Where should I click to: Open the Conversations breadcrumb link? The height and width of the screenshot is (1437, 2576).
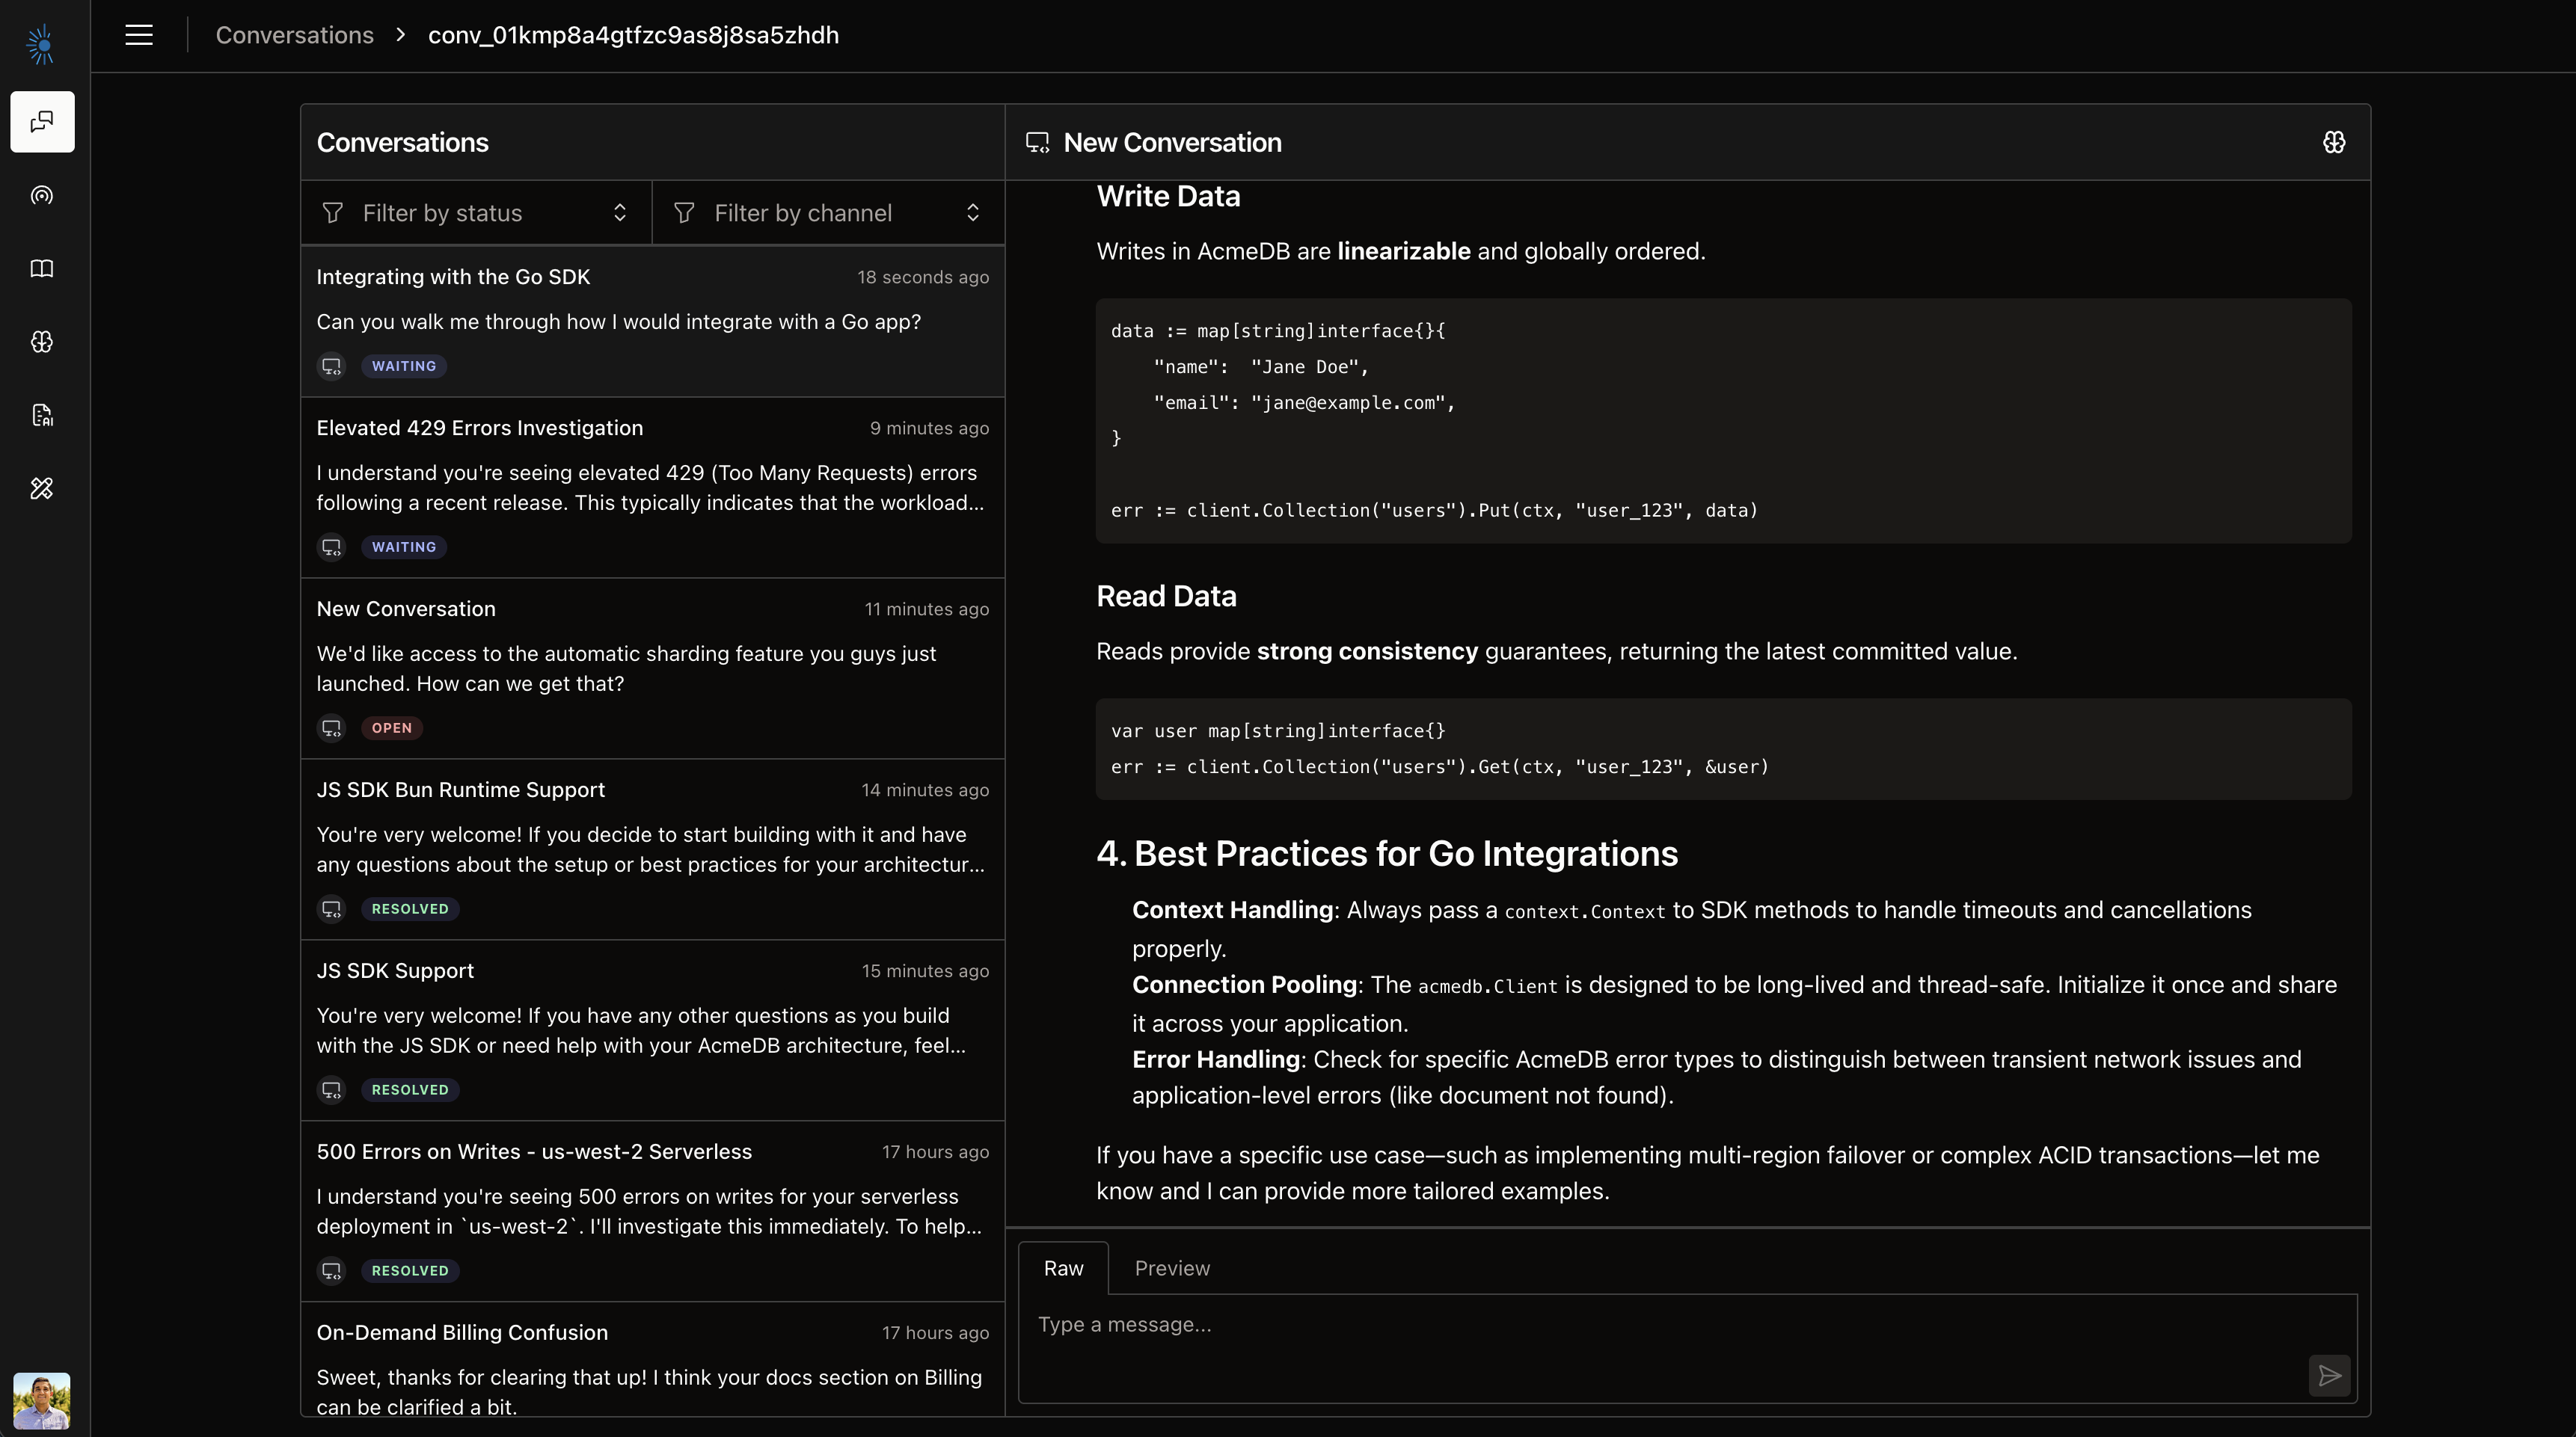coord(294,35)
